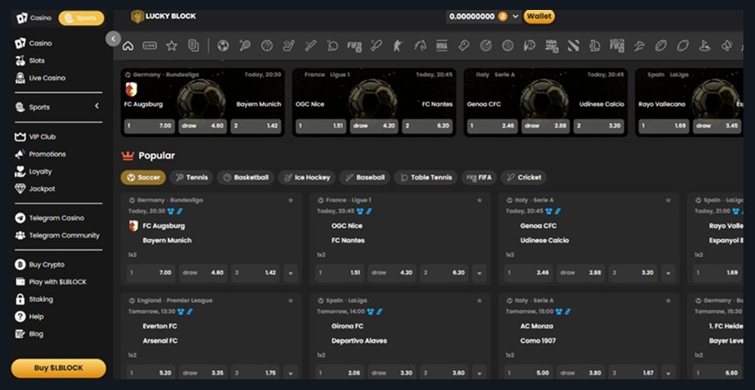Click the FIFA icon in sports toolbar
The width and height of the screenshot is (755, 390).
click(354, 46)
